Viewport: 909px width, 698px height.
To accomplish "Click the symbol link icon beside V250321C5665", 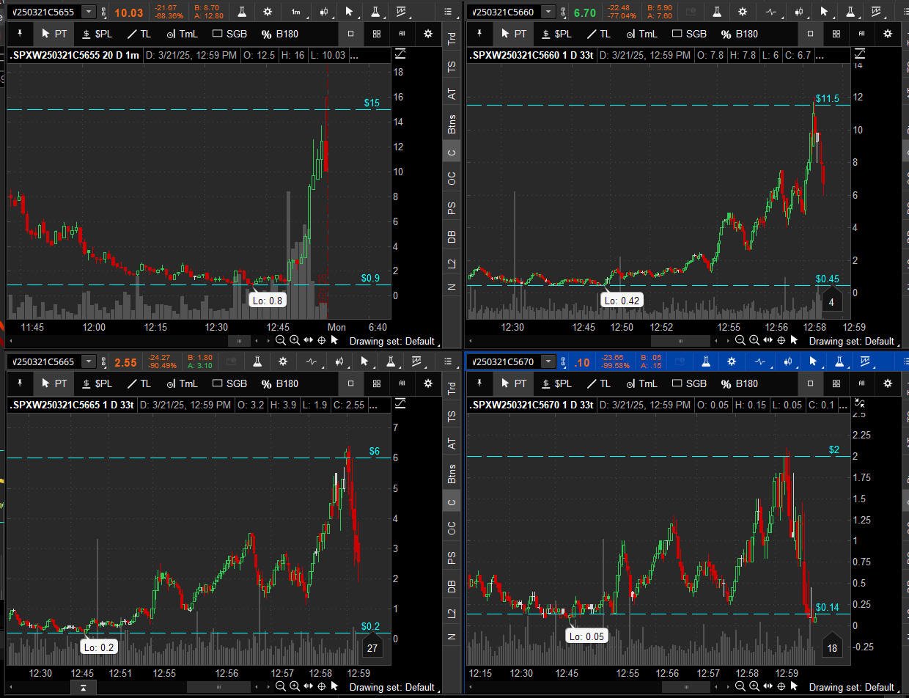I will click(105, 361).
